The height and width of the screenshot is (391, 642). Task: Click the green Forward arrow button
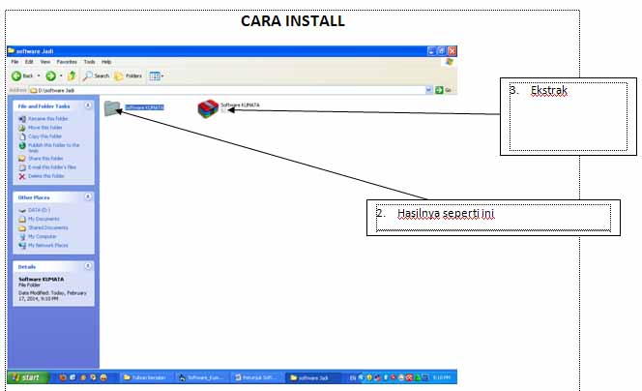51,75
